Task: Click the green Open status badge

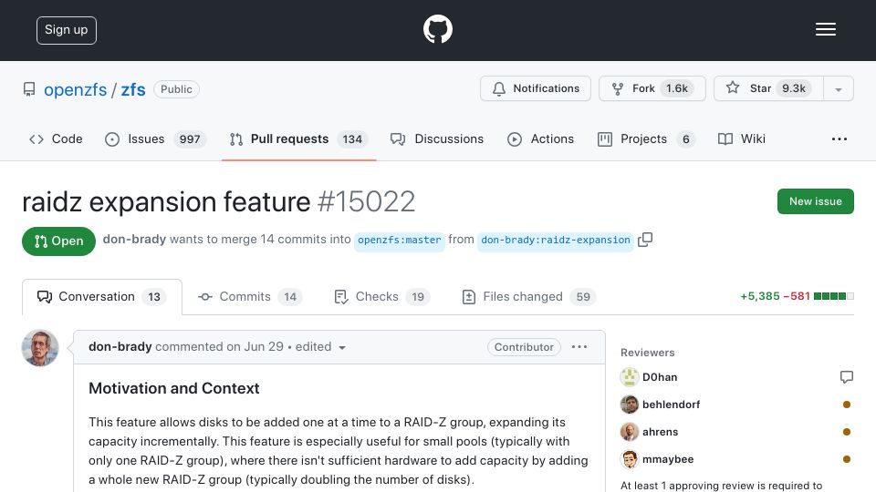Action: point(58,241)
